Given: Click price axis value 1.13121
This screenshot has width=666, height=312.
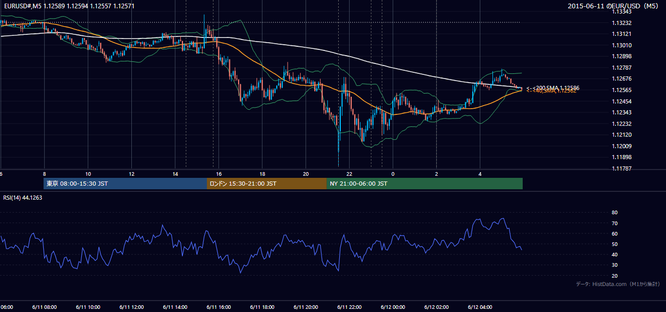Looking at the screenshot, I should point(622,34).
